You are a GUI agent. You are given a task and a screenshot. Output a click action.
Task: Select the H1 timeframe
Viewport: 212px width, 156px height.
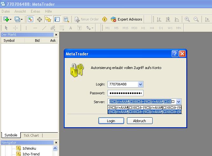(143, 28)
